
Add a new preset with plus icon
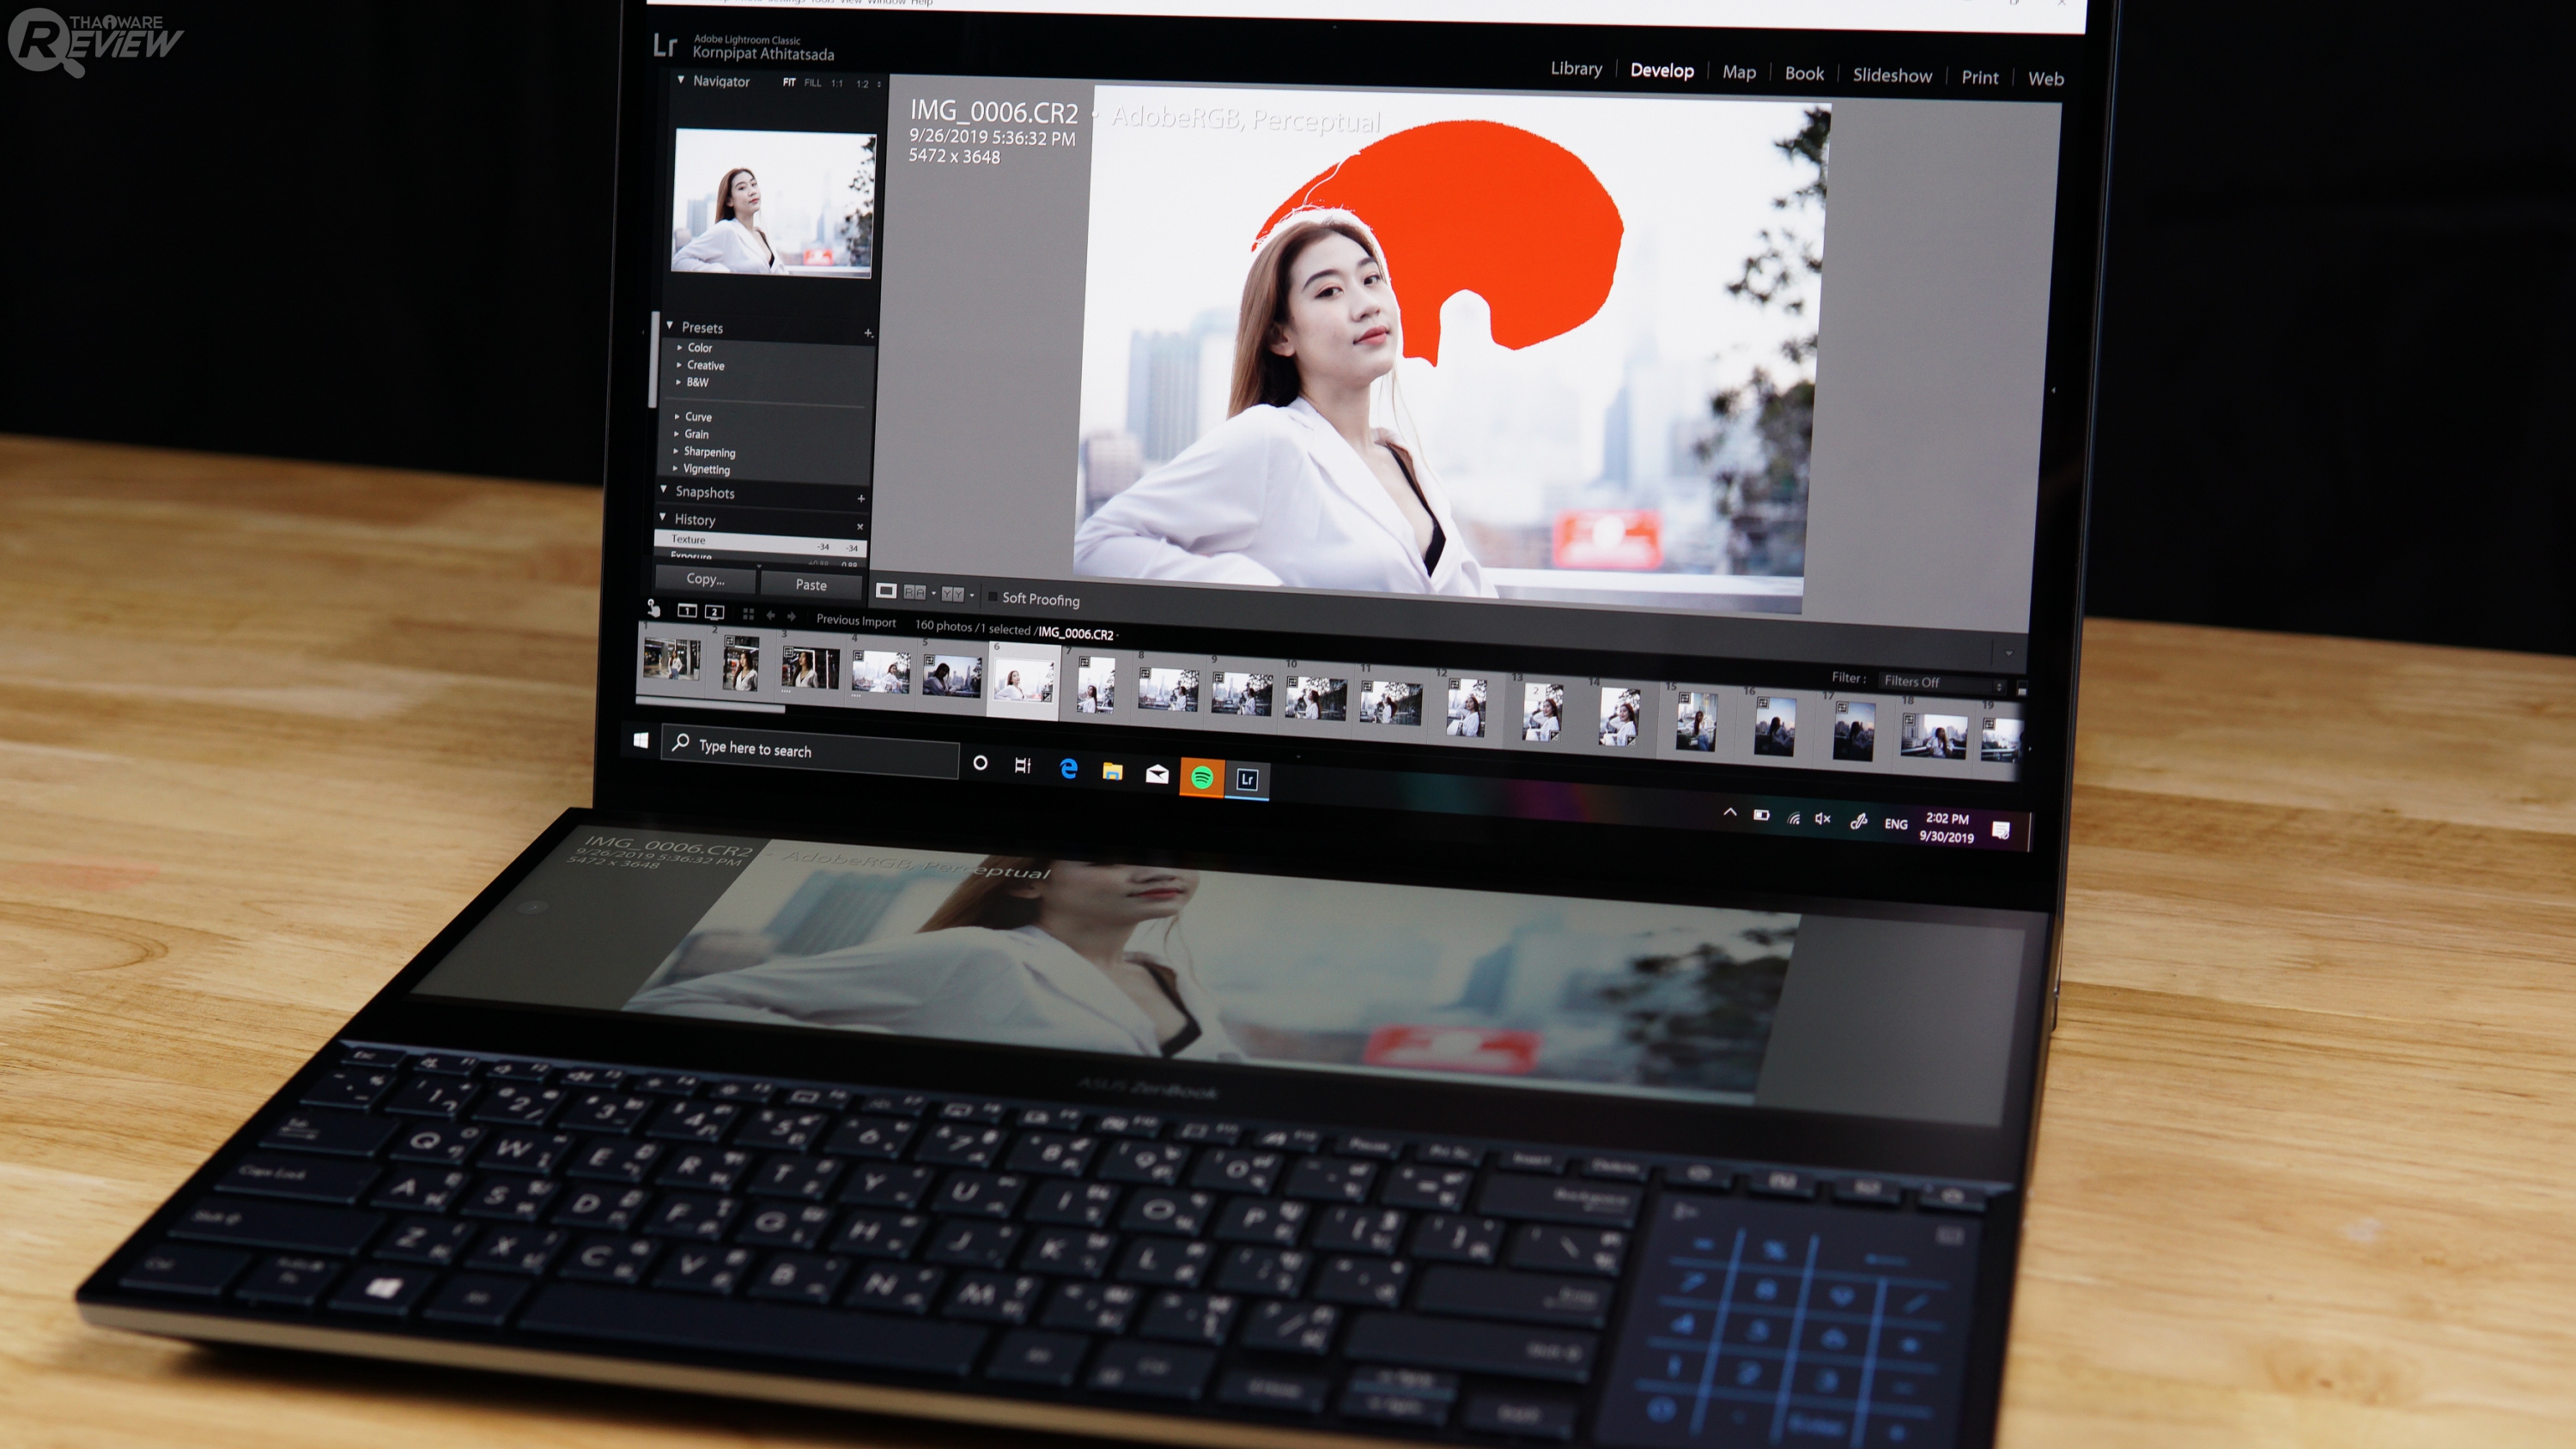coord(868,333)
